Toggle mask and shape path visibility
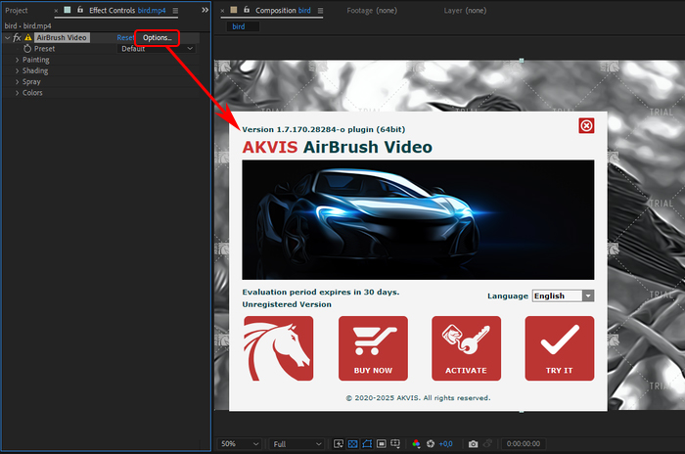The height and width of the screenshot is (454, 685). [x=367, y=444]
